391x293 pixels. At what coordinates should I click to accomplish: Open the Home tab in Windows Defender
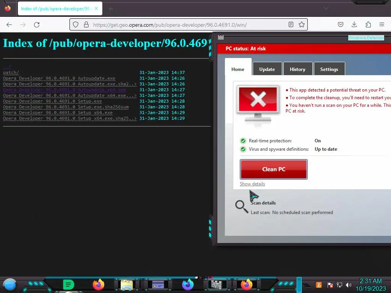click(238, 69)
